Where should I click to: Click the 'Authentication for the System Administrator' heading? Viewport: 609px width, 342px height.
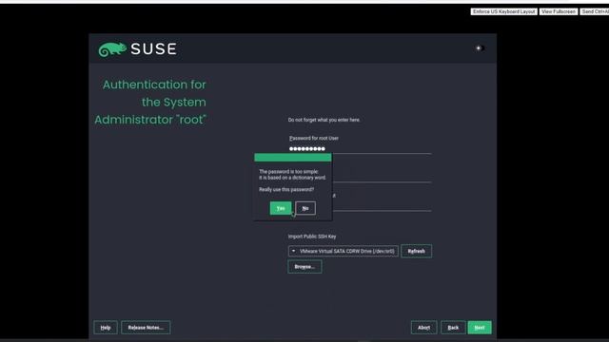coord(150,102)
